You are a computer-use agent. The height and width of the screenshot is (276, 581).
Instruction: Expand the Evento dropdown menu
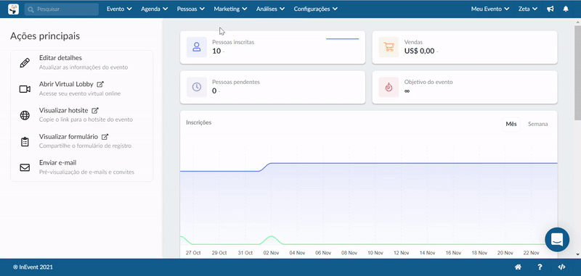tap(119, 9)
